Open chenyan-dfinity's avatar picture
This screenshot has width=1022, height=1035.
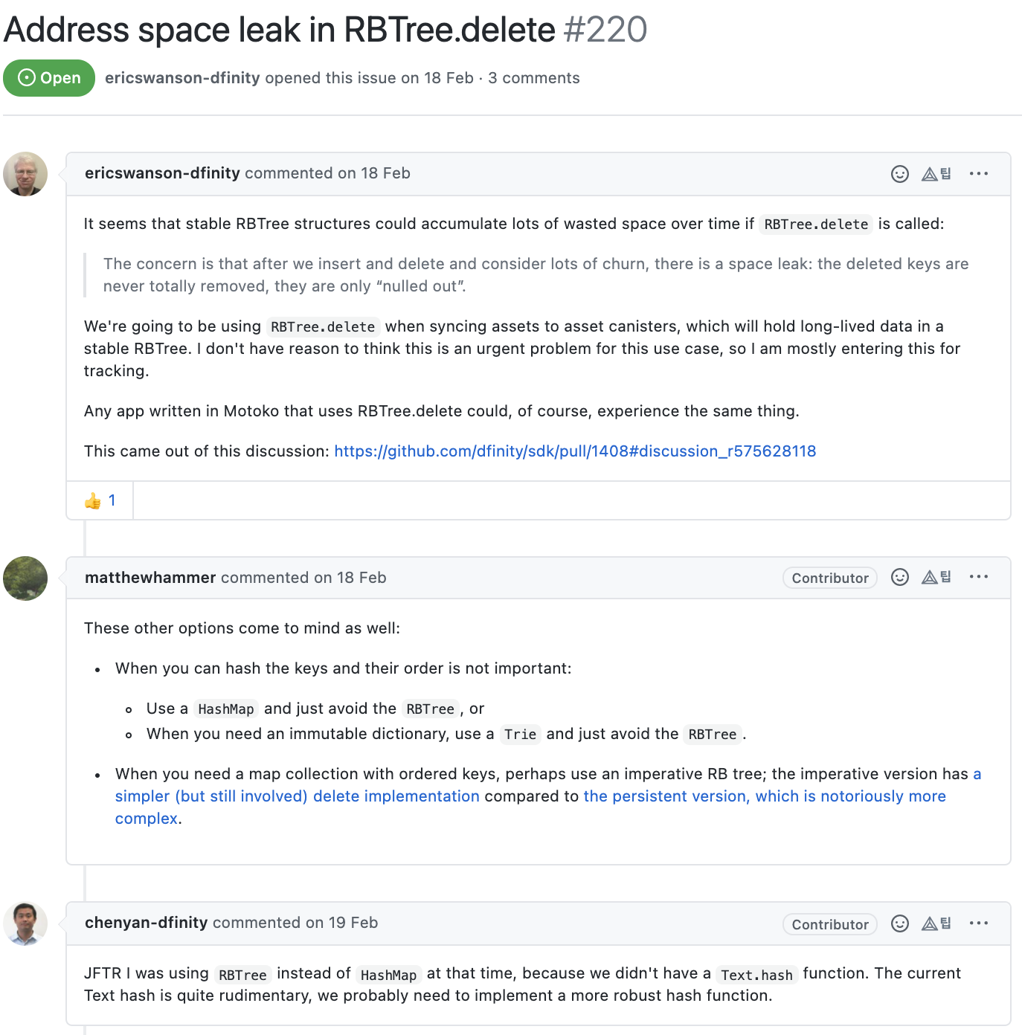(25, 923)
